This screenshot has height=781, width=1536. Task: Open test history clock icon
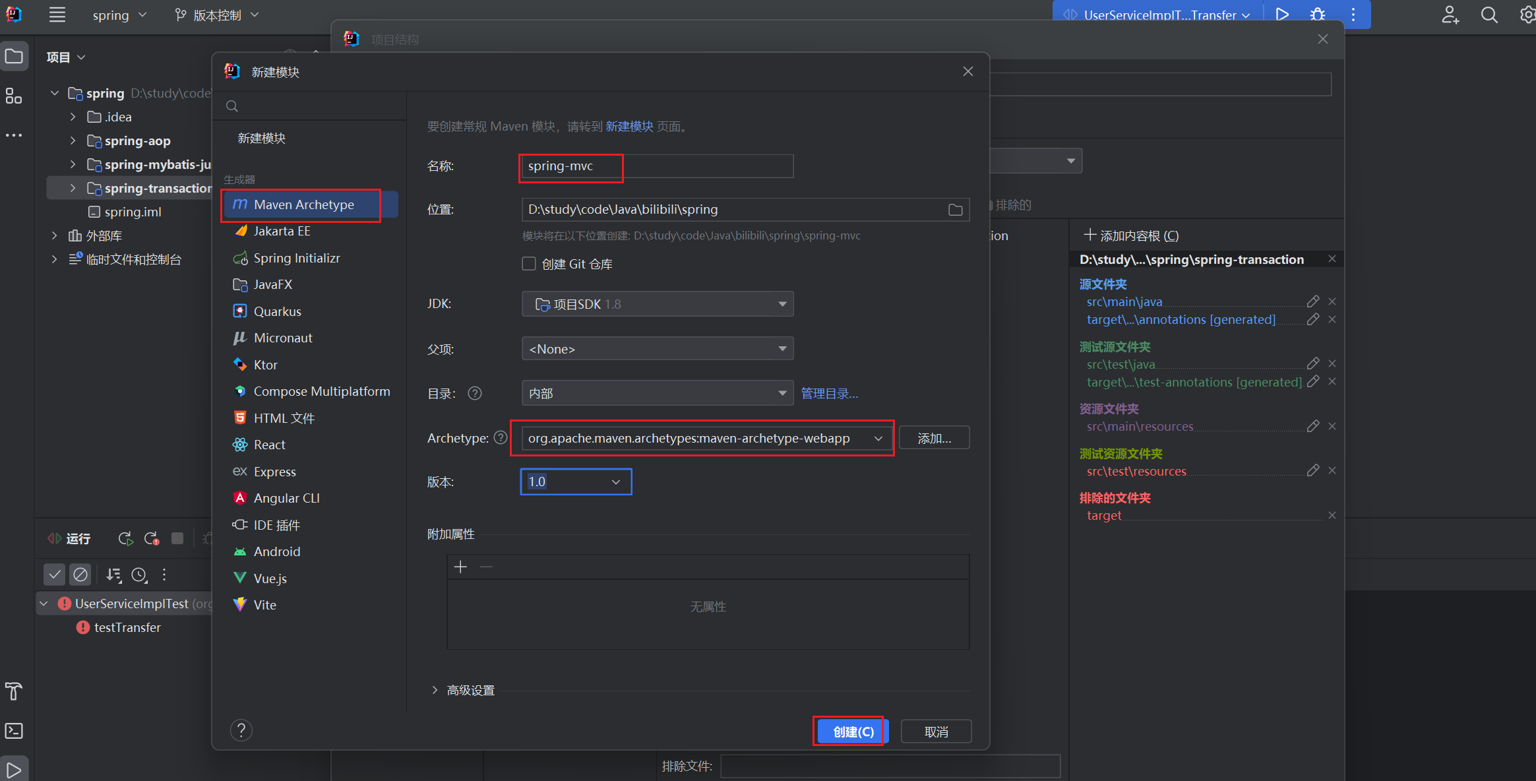[x=139, y=575]
